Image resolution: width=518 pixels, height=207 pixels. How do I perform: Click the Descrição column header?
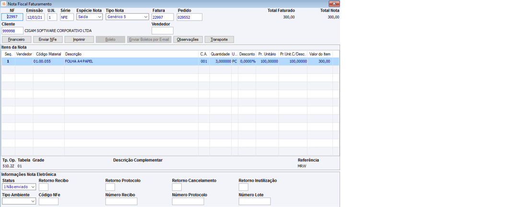[x=131, y=54]
